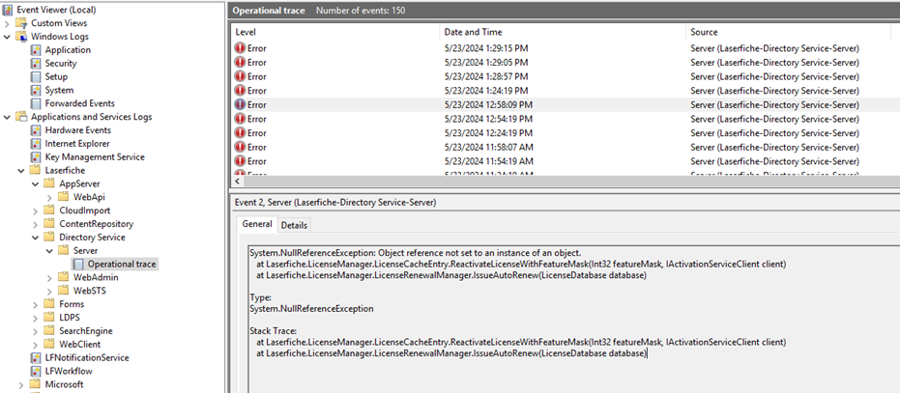The width and height of the screenshot is (900, 393).
Task: Collapse the Directory Service node
Action: pyautogui.click(x=36, y=238)
